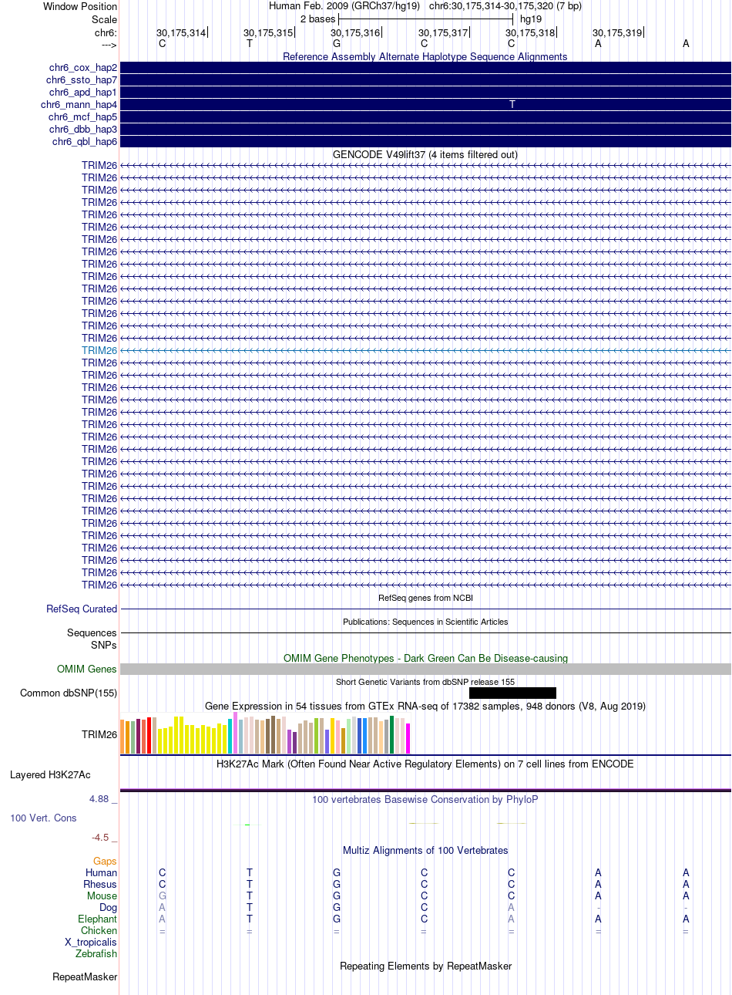Open 100 vertebrates Basewise Conservation by PhyloP title
This screenshot has height=995, width=732.
[x=425, y=799]
